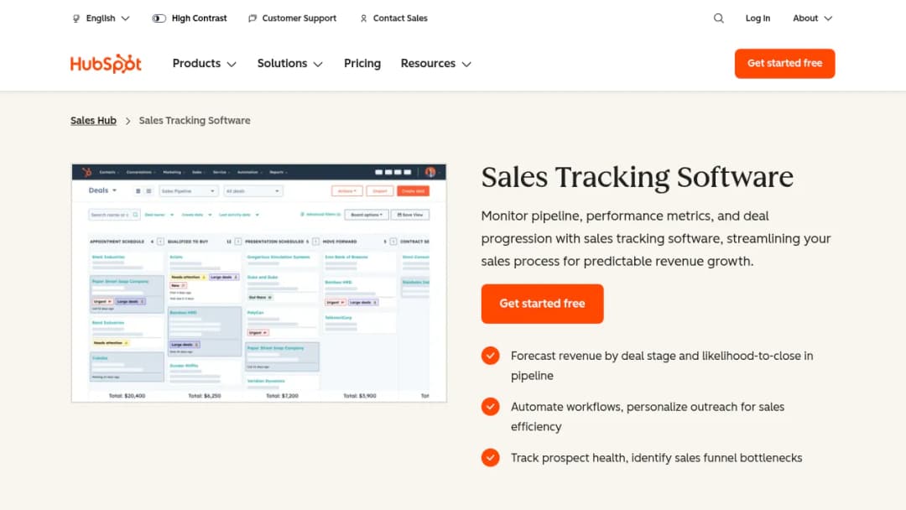Open the Deals pipeline screenshot image

(259, 283)
